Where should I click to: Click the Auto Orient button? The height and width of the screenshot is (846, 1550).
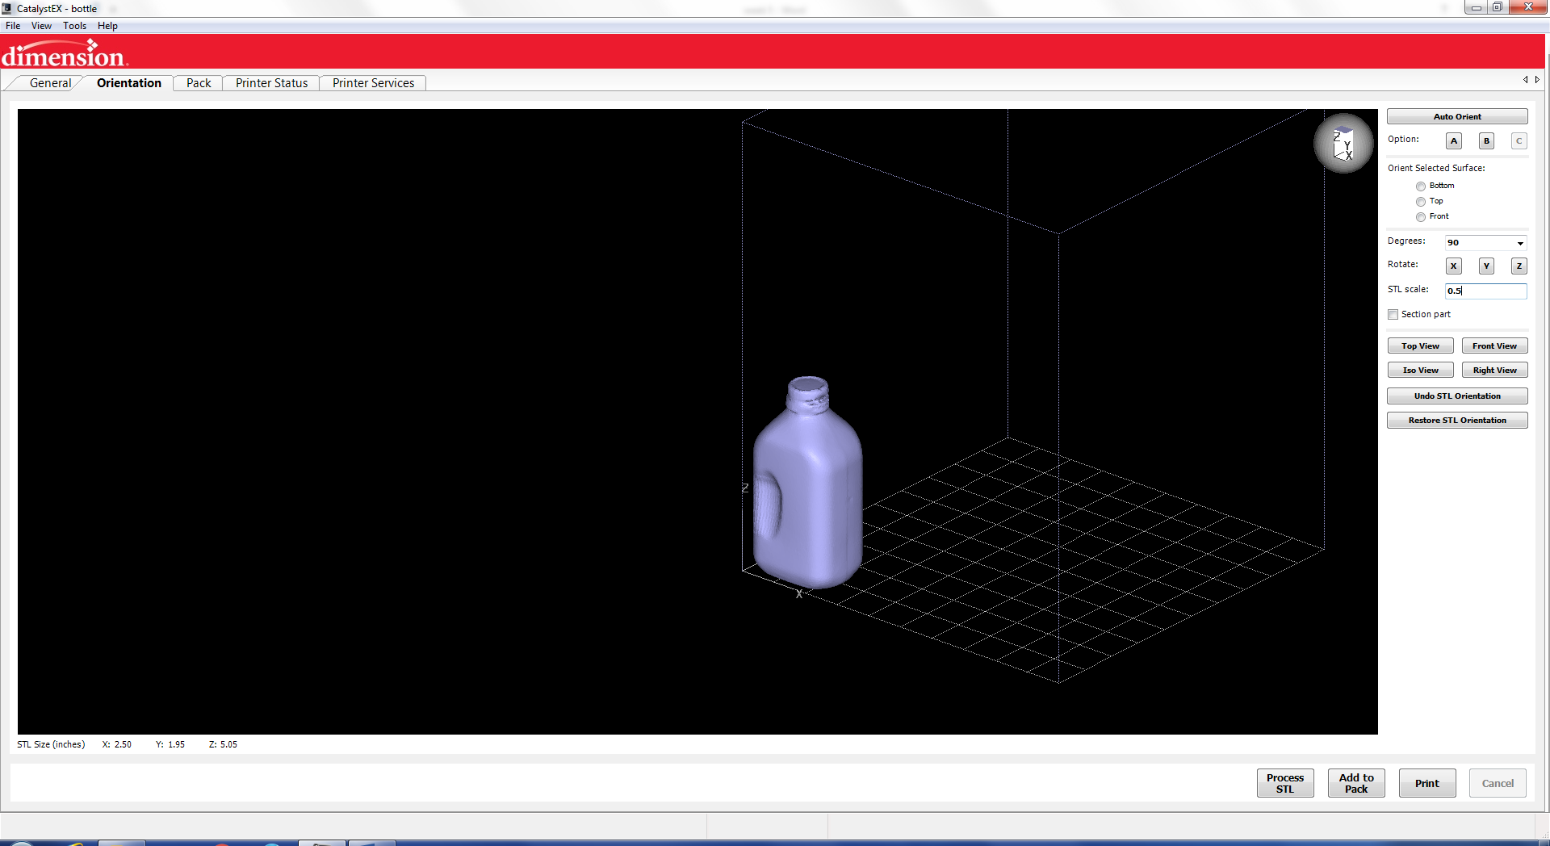coord(1457,117)
